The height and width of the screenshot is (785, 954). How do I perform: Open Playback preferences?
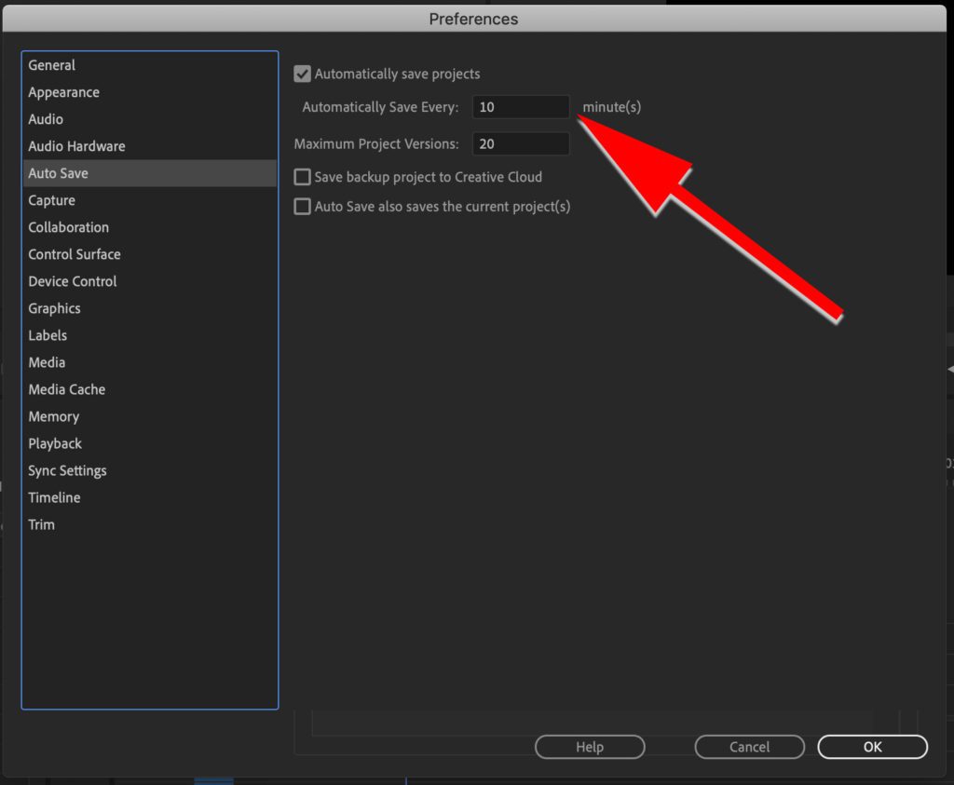click(150, 444)
